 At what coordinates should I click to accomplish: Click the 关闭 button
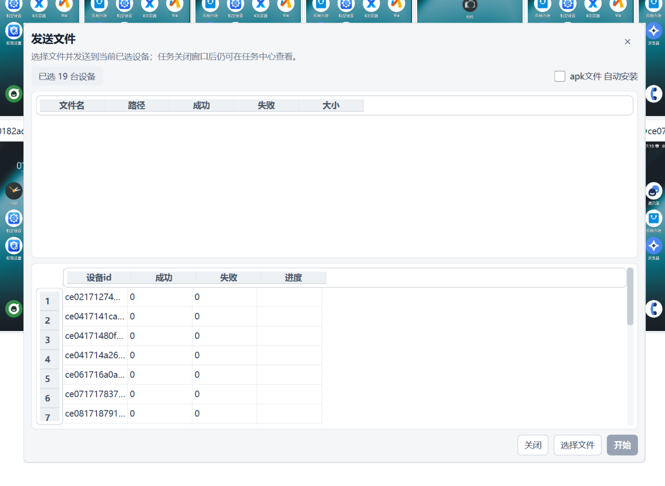point(533,445)
